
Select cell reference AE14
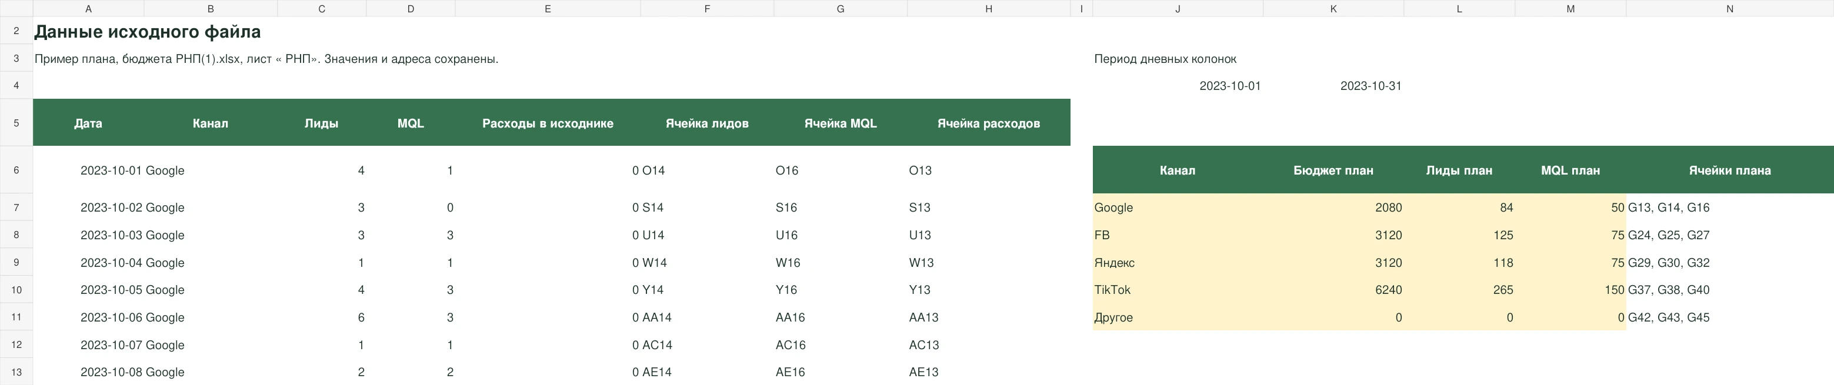pyautogui.click(x=707, y=372)
